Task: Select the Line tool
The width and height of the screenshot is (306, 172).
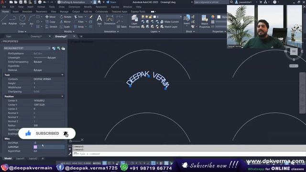Action: point(4,20)
